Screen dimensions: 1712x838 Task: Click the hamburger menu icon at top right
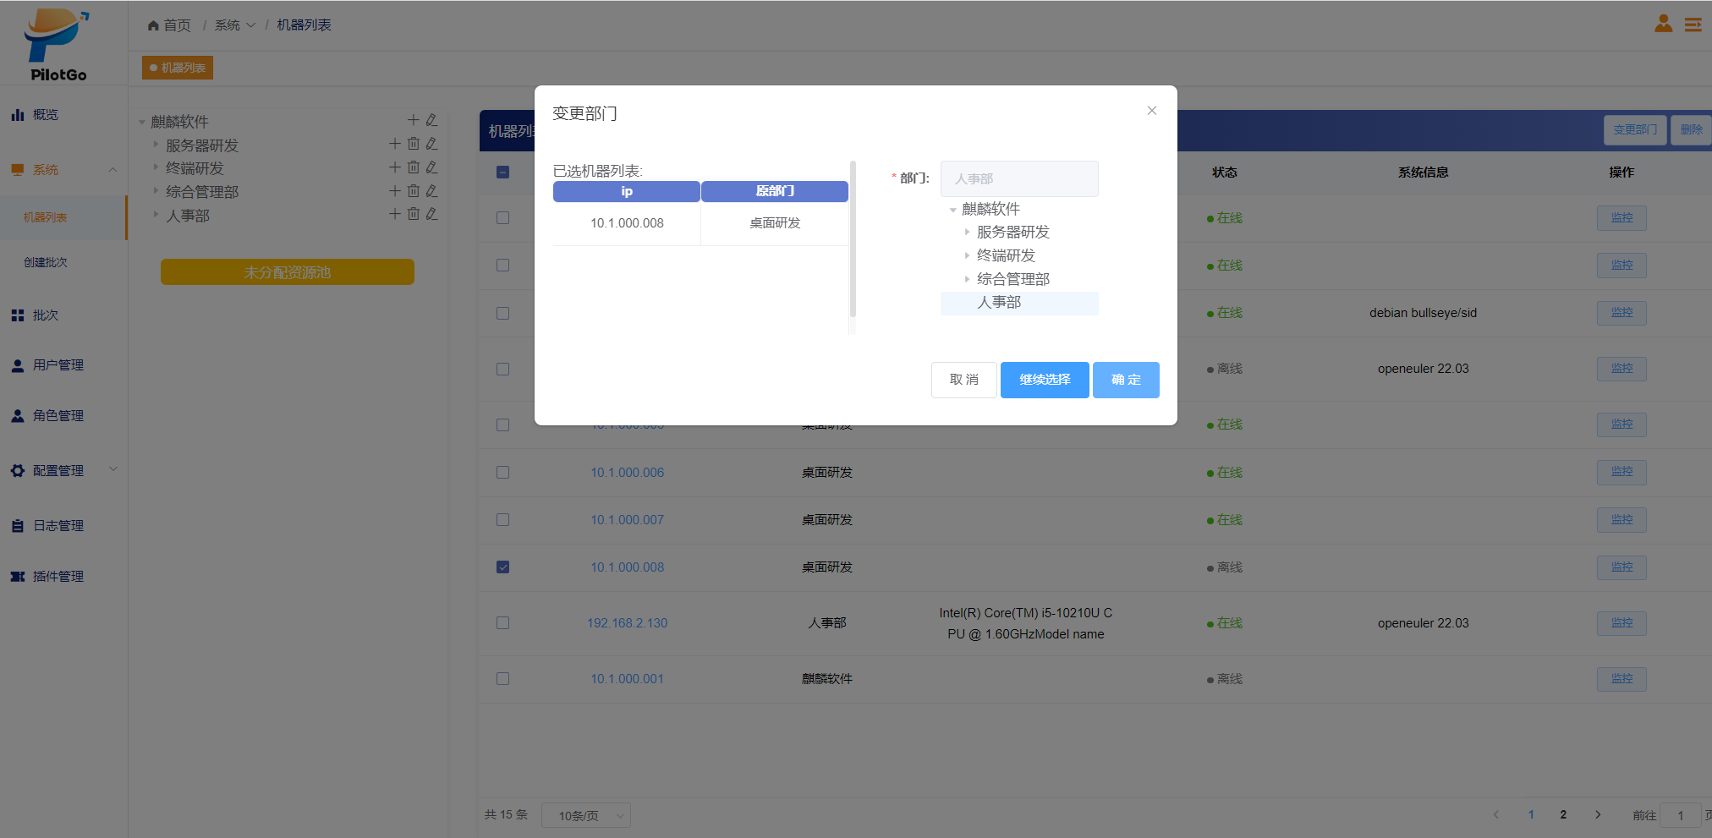point(1693,25)
